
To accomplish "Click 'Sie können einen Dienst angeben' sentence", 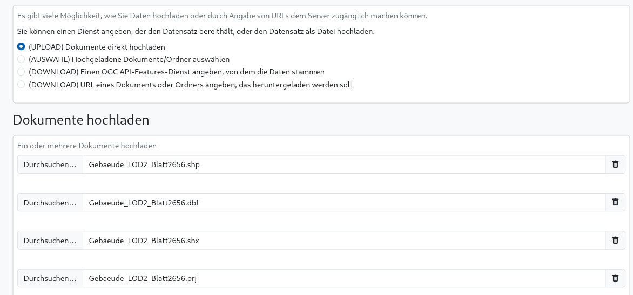I will coord(196,31).
